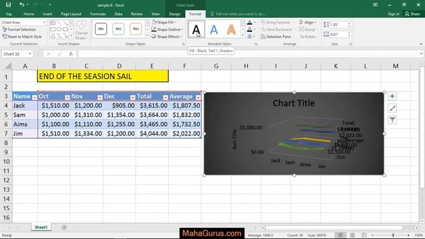Click the zoom slider handle
Viewport: 425px width, 239px height.
tap(393, 235)
